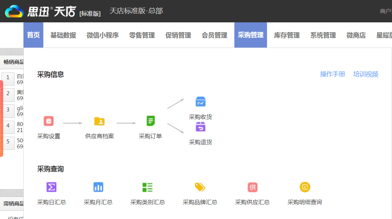The height and width of the screenshot is (219, 392).
Task: Open 采购品牌汇总 brand summary
Action: click(x=200, y=187)
